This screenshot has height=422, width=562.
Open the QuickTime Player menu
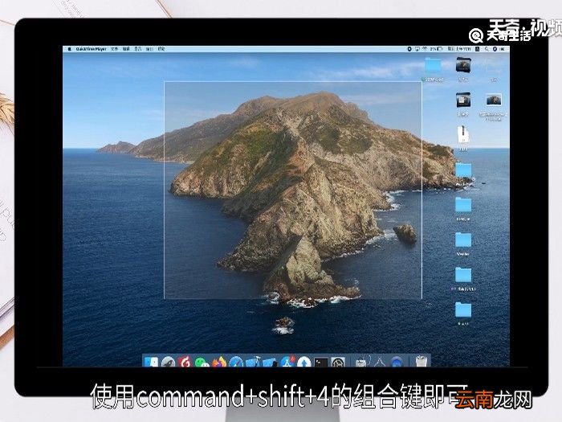pos(91,49)
